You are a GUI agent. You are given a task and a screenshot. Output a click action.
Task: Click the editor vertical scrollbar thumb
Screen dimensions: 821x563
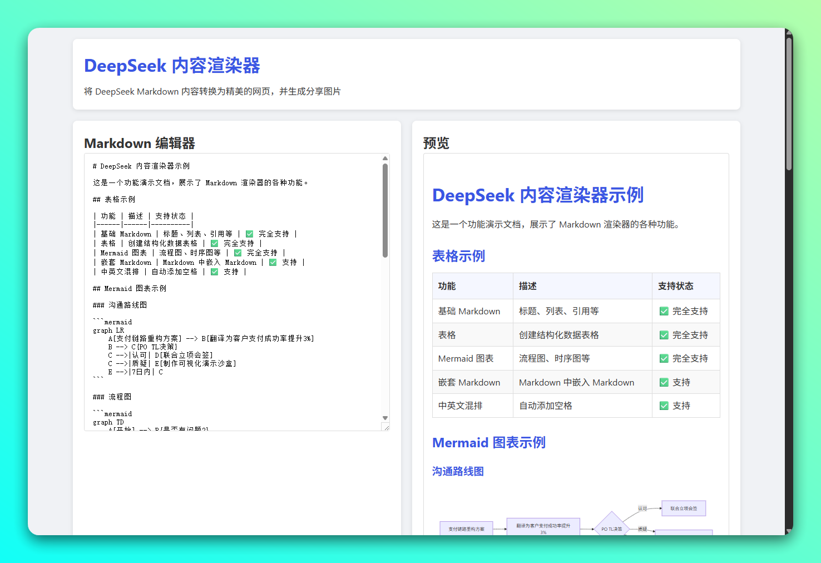pyautogui.click(x=385, y=210)
